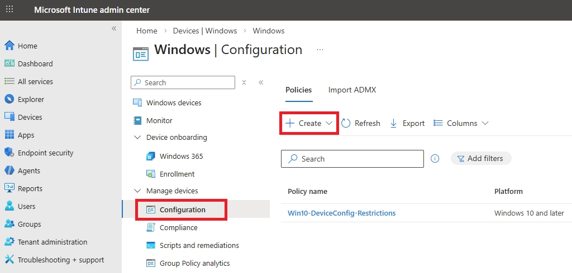Screen dimensions: 572x273
Task: Open Scripts and remediations terminal icon
Action: tap(151, 245)
